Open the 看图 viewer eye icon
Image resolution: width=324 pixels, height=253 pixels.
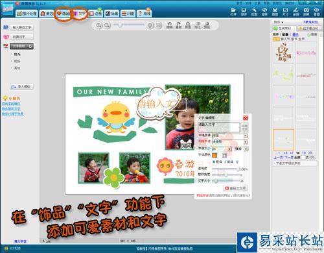click(317, 12)
